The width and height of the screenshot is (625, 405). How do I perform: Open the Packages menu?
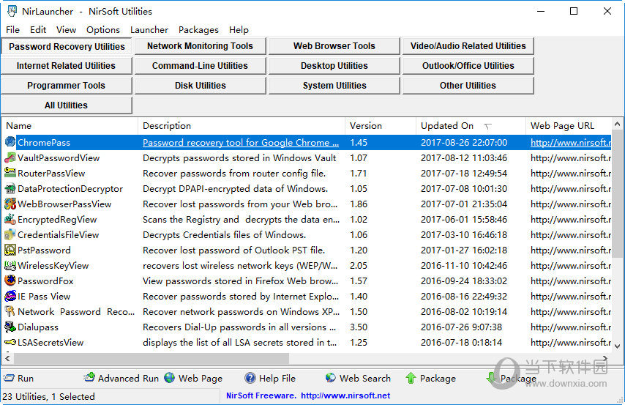[198, 30]
